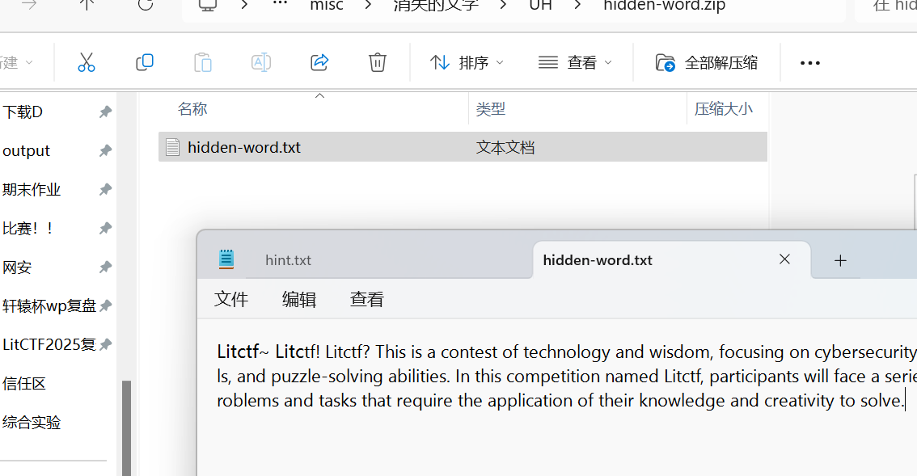917x476 pixels.
Task: Click the Notepad app icon
Action: tap(226, 259)
